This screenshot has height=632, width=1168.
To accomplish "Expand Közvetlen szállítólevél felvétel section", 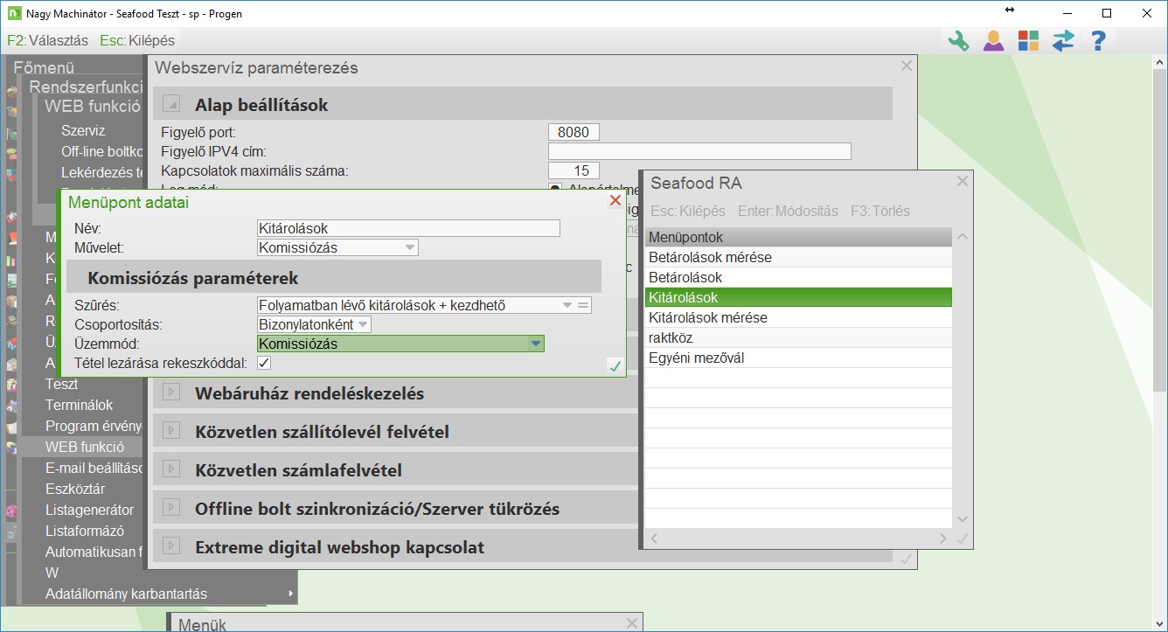I will [x=171, y=432].
